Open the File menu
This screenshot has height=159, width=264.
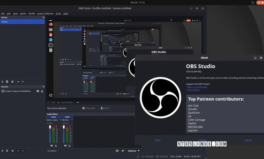[3, 14]
